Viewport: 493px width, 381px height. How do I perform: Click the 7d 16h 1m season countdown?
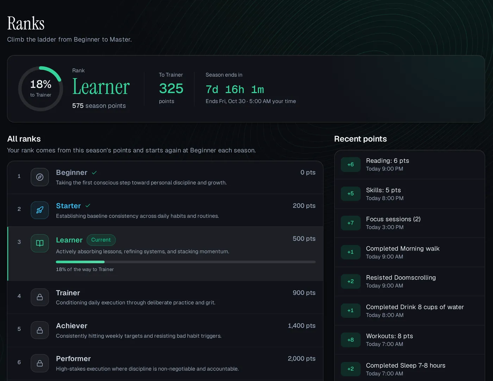(x=235, y=90)
